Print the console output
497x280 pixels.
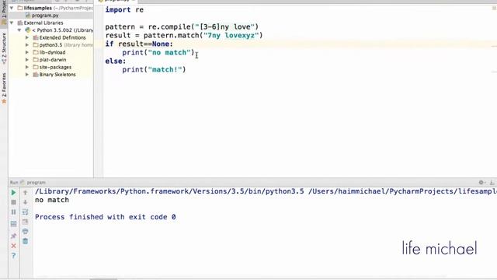[26, 231]
